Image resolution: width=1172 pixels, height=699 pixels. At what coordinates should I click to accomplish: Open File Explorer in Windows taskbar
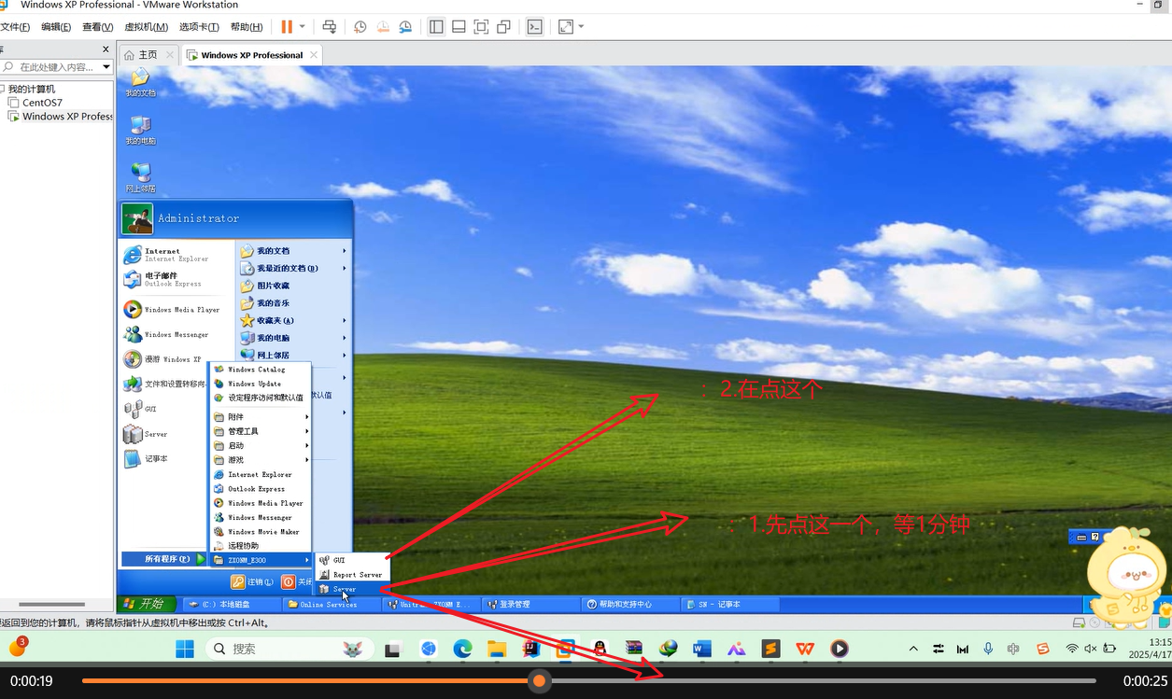click(496, 649)
